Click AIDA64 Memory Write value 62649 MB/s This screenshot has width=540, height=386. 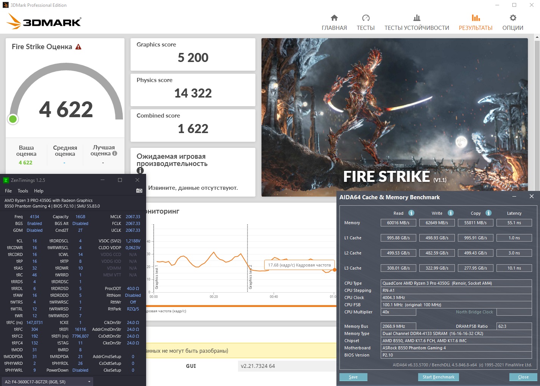(x=437, y=223)
